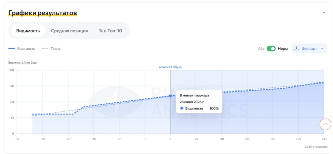The height and width of the screenshot is (154, 333).
Task: Click the +30 day chart endpoint
Action: point(324,82)
